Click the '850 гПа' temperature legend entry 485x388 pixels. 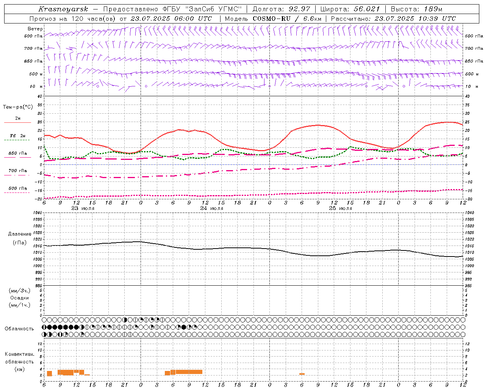tap(18, 153)
